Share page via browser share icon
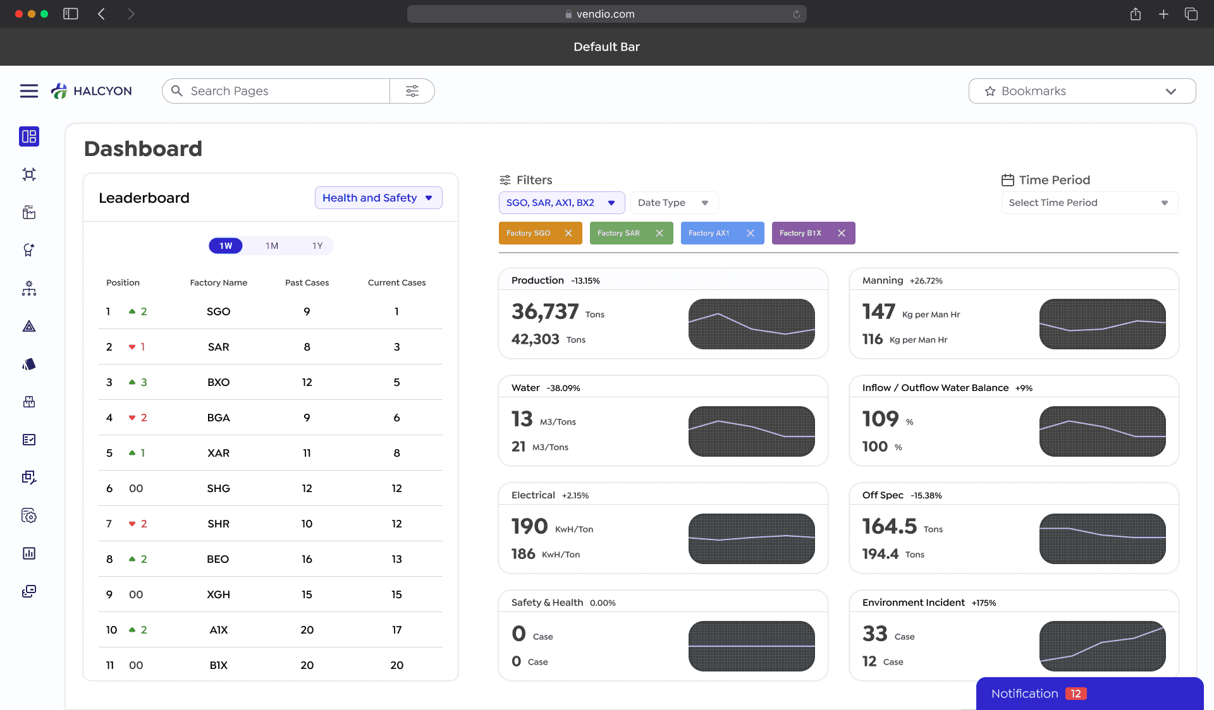This screenshot has width=1214, height=710. (x=1136, y=14)
